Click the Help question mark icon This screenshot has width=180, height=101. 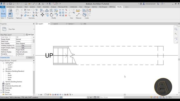pos(162,4)
